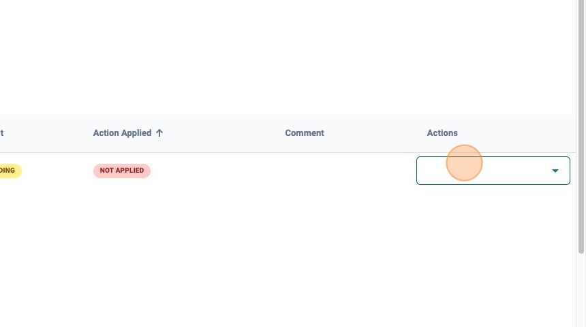Click the Actions column header
Screen dimensions: 586x327
point(442,133)
